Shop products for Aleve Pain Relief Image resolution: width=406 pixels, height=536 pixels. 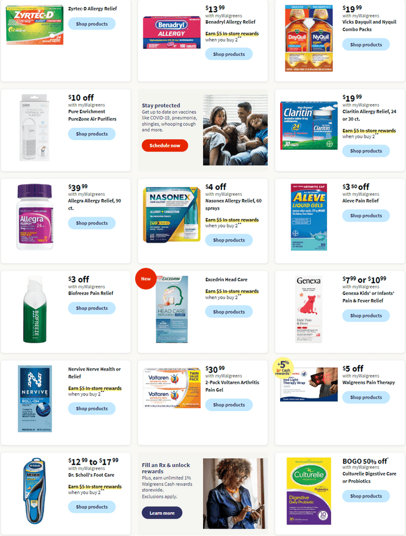point(366,215)
